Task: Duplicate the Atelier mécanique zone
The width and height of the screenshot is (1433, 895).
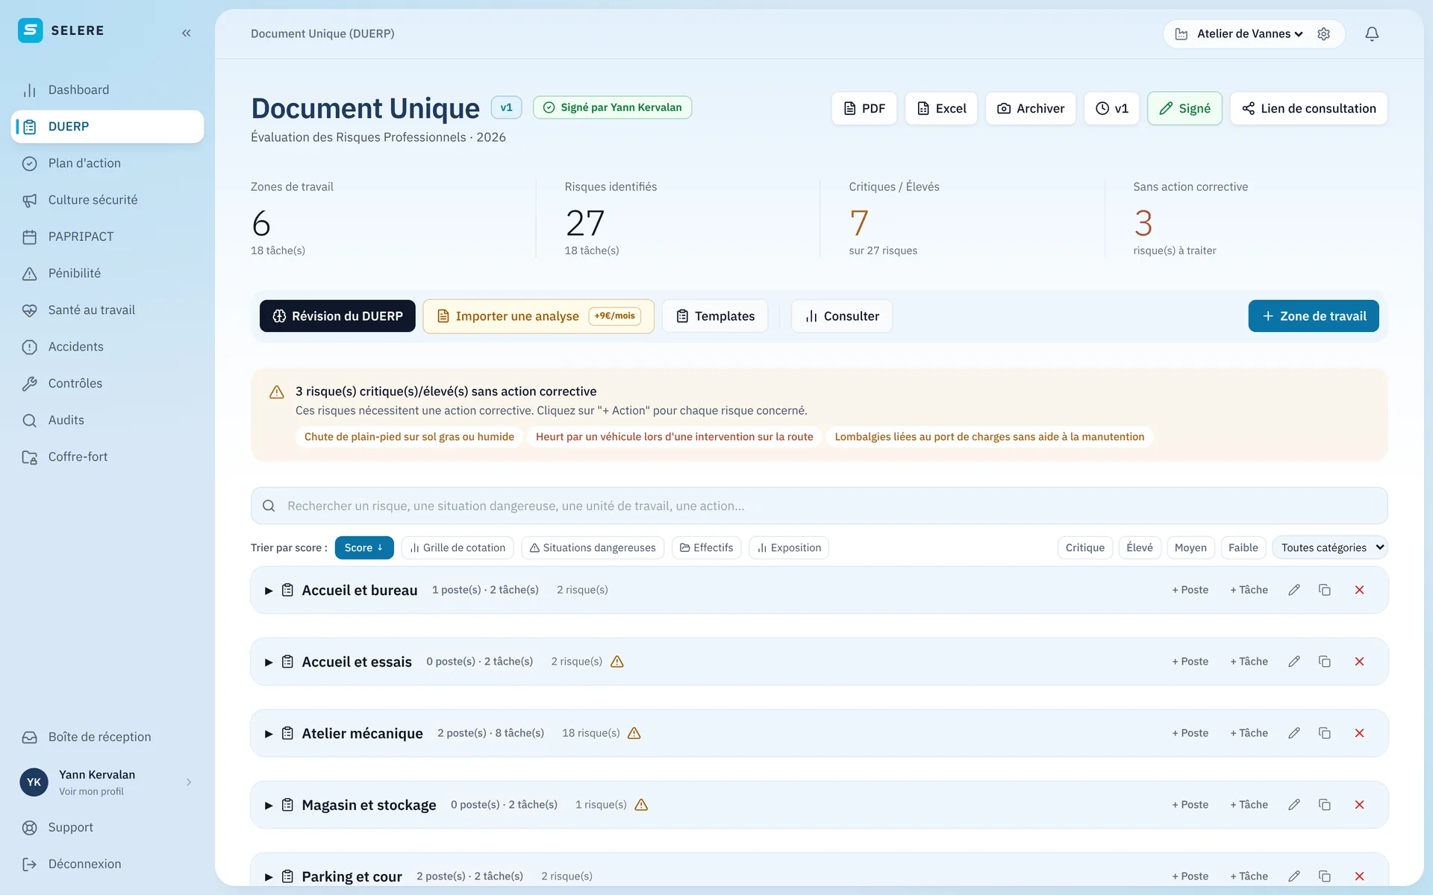Action: point(1325,733)
